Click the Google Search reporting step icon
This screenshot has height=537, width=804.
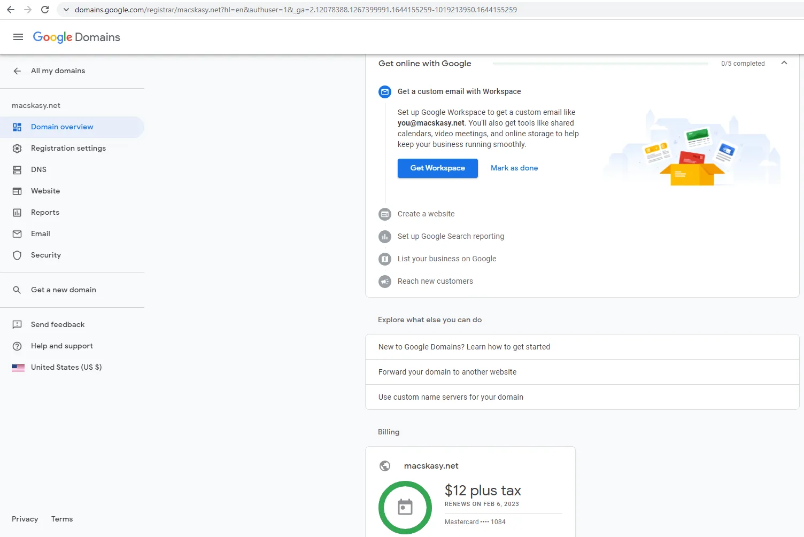click(385, 237)
